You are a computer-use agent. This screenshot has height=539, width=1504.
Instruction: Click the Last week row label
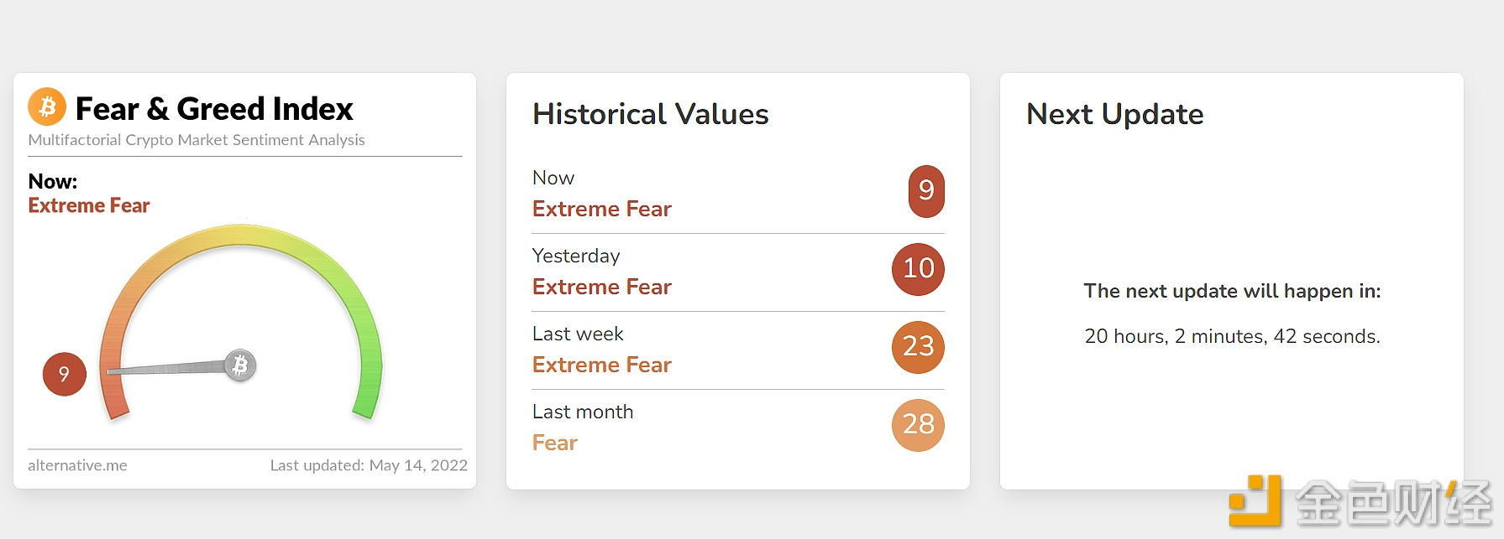[578, 334]
